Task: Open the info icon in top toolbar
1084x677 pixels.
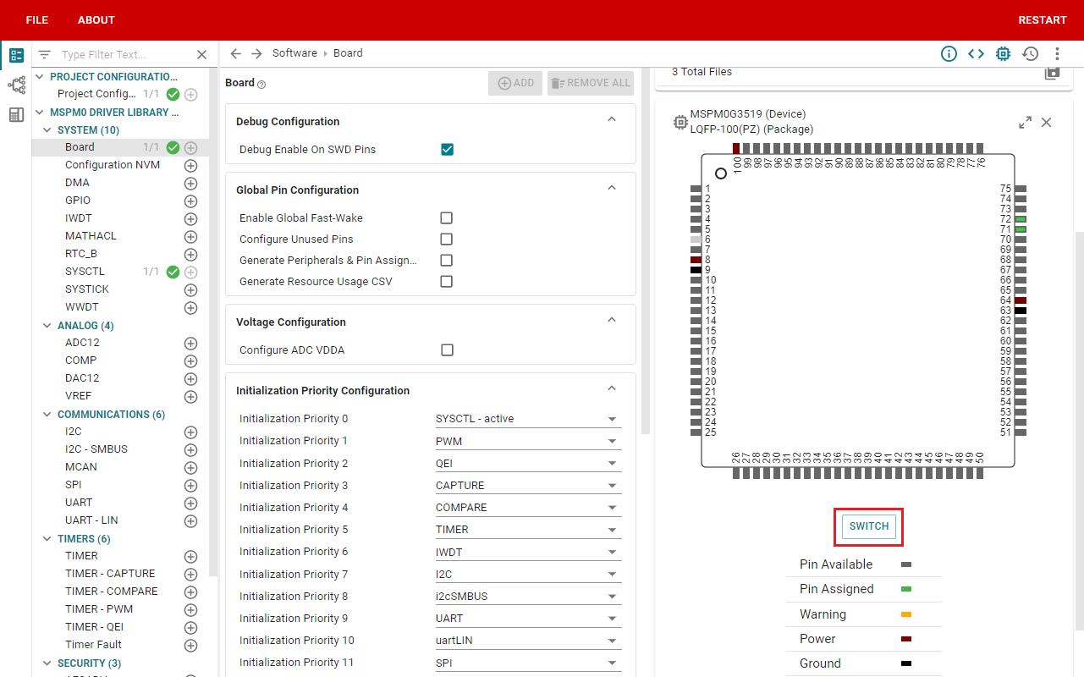Action: (949, 53)
